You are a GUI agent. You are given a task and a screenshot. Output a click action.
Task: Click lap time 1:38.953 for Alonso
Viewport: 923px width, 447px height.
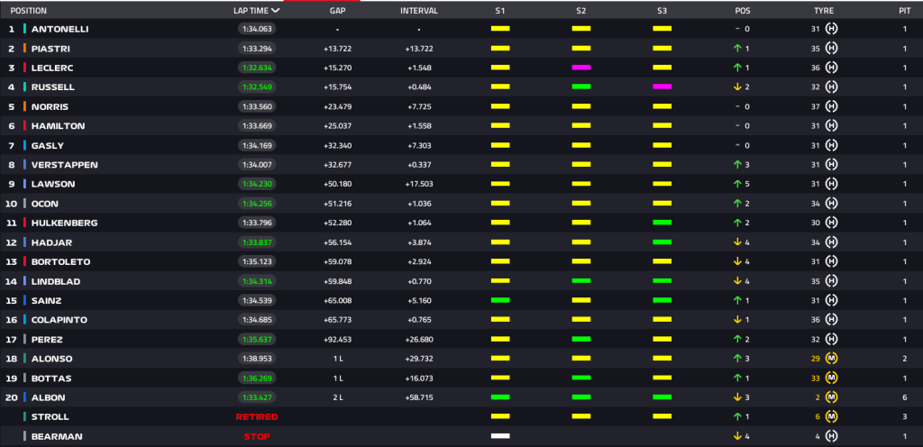pos(257,359)
